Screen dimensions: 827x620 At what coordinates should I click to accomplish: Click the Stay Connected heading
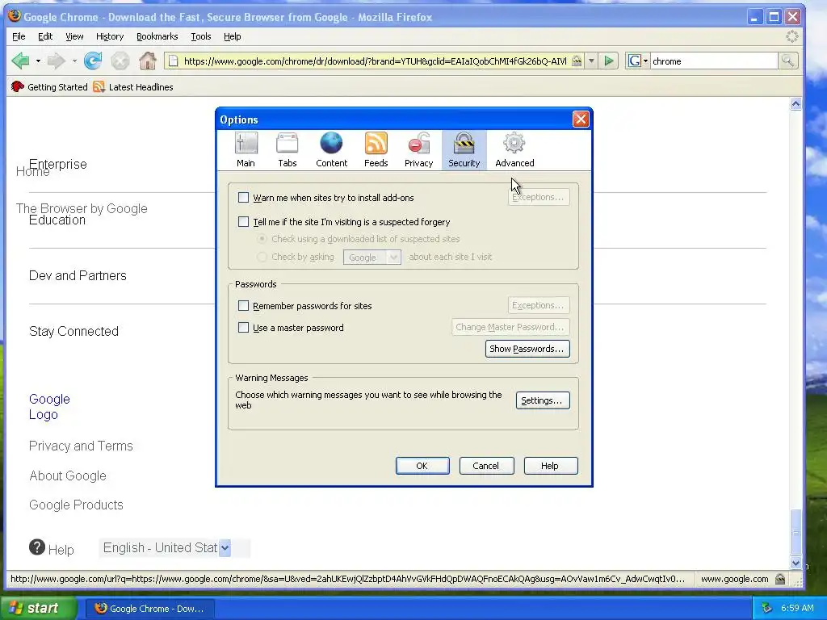[73, 331]
